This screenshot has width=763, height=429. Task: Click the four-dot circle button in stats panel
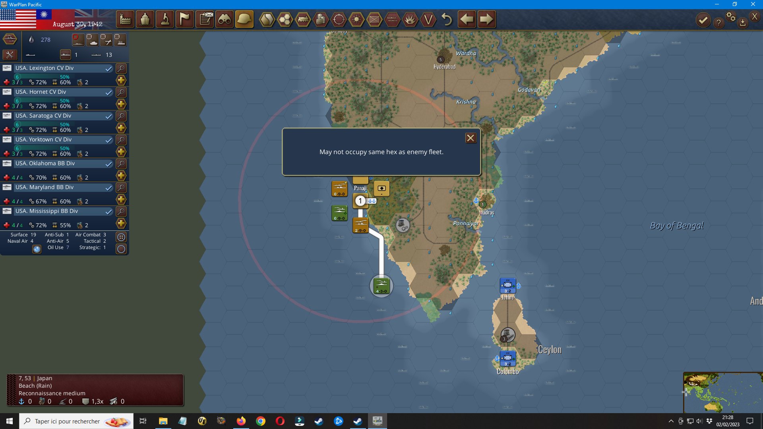click(121, 237)
